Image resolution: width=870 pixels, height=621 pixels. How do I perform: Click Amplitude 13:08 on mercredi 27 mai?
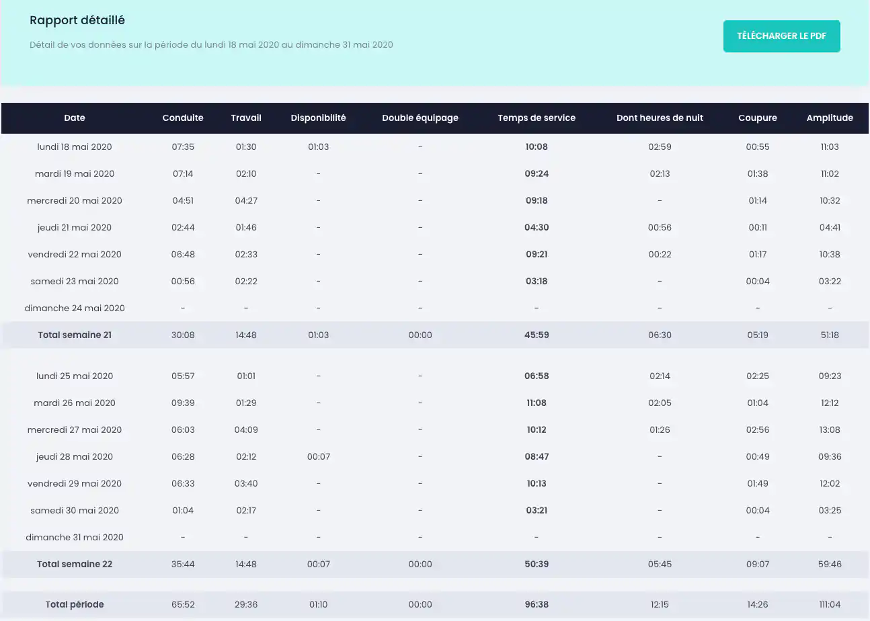pyautogui.click(x=830, y=429)
